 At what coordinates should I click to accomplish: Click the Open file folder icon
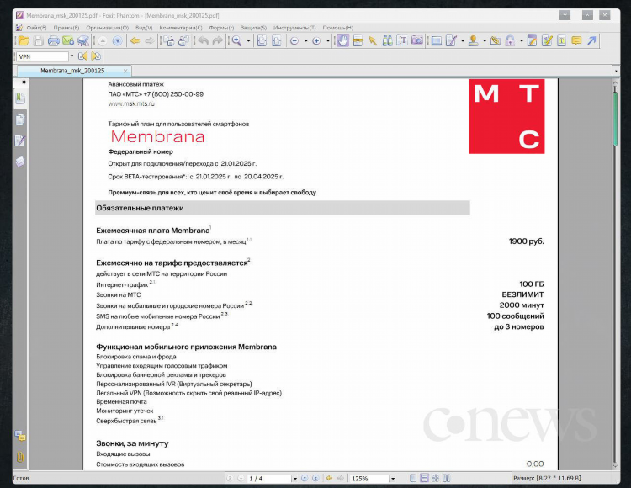[24, 41]
